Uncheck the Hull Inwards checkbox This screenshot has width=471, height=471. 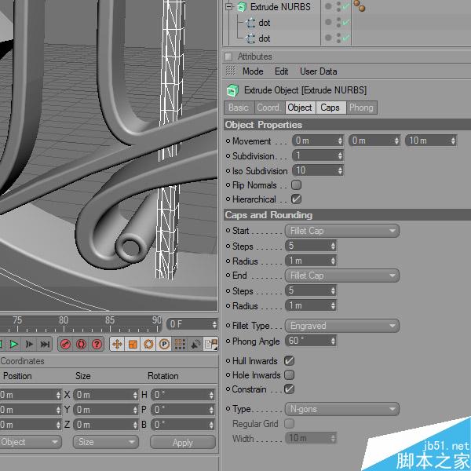pyautogui.click(x=289, y=361)
